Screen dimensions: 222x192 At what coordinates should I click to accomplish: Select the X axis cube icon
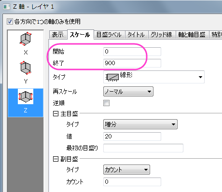coord(26,39)
